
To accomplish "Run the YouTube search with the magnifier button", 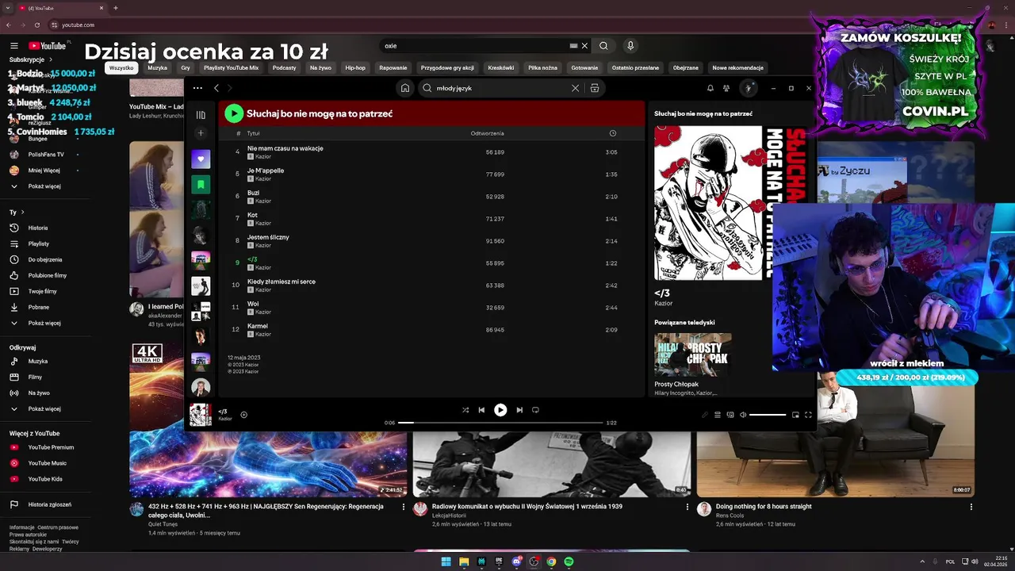I will click(603, 46).
